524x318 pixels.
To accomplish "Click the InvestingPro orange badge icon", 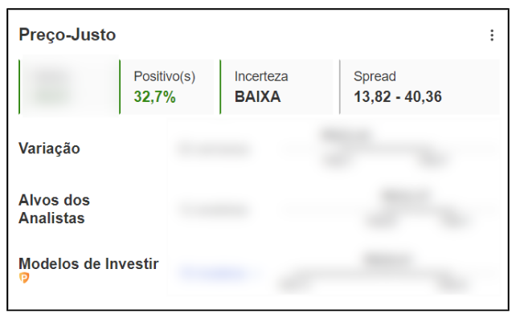I will click(24, 278).
